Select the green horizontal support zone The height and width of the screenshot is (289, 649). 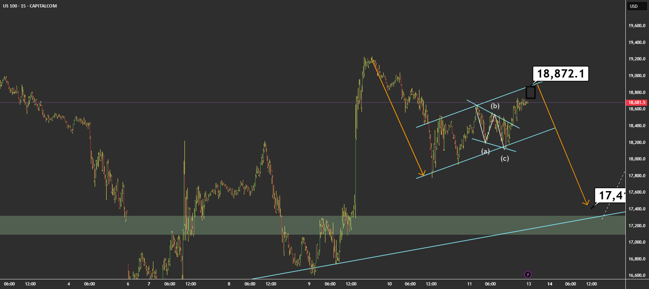[x=313, y=225]
